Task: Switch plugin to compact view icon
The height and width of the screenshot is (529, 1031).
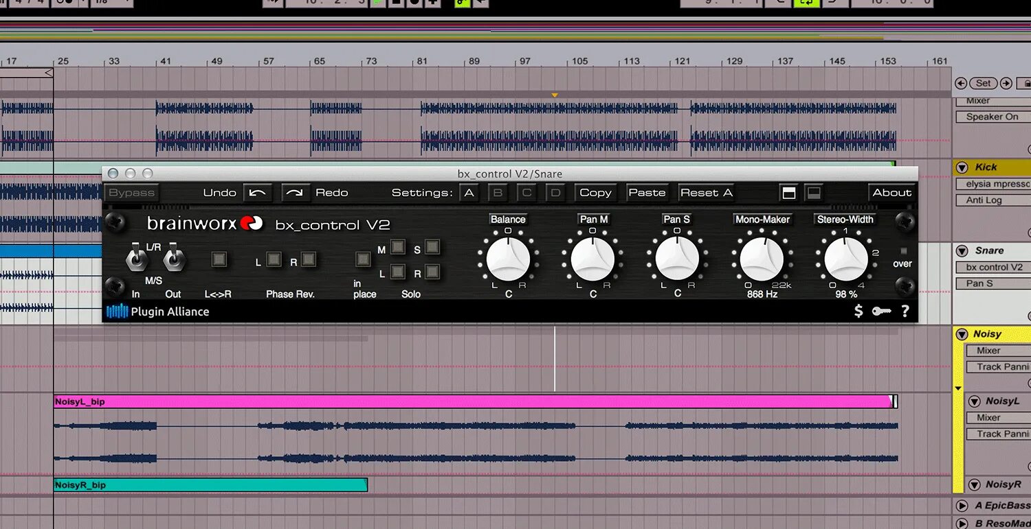Action: tap(812, 193)
